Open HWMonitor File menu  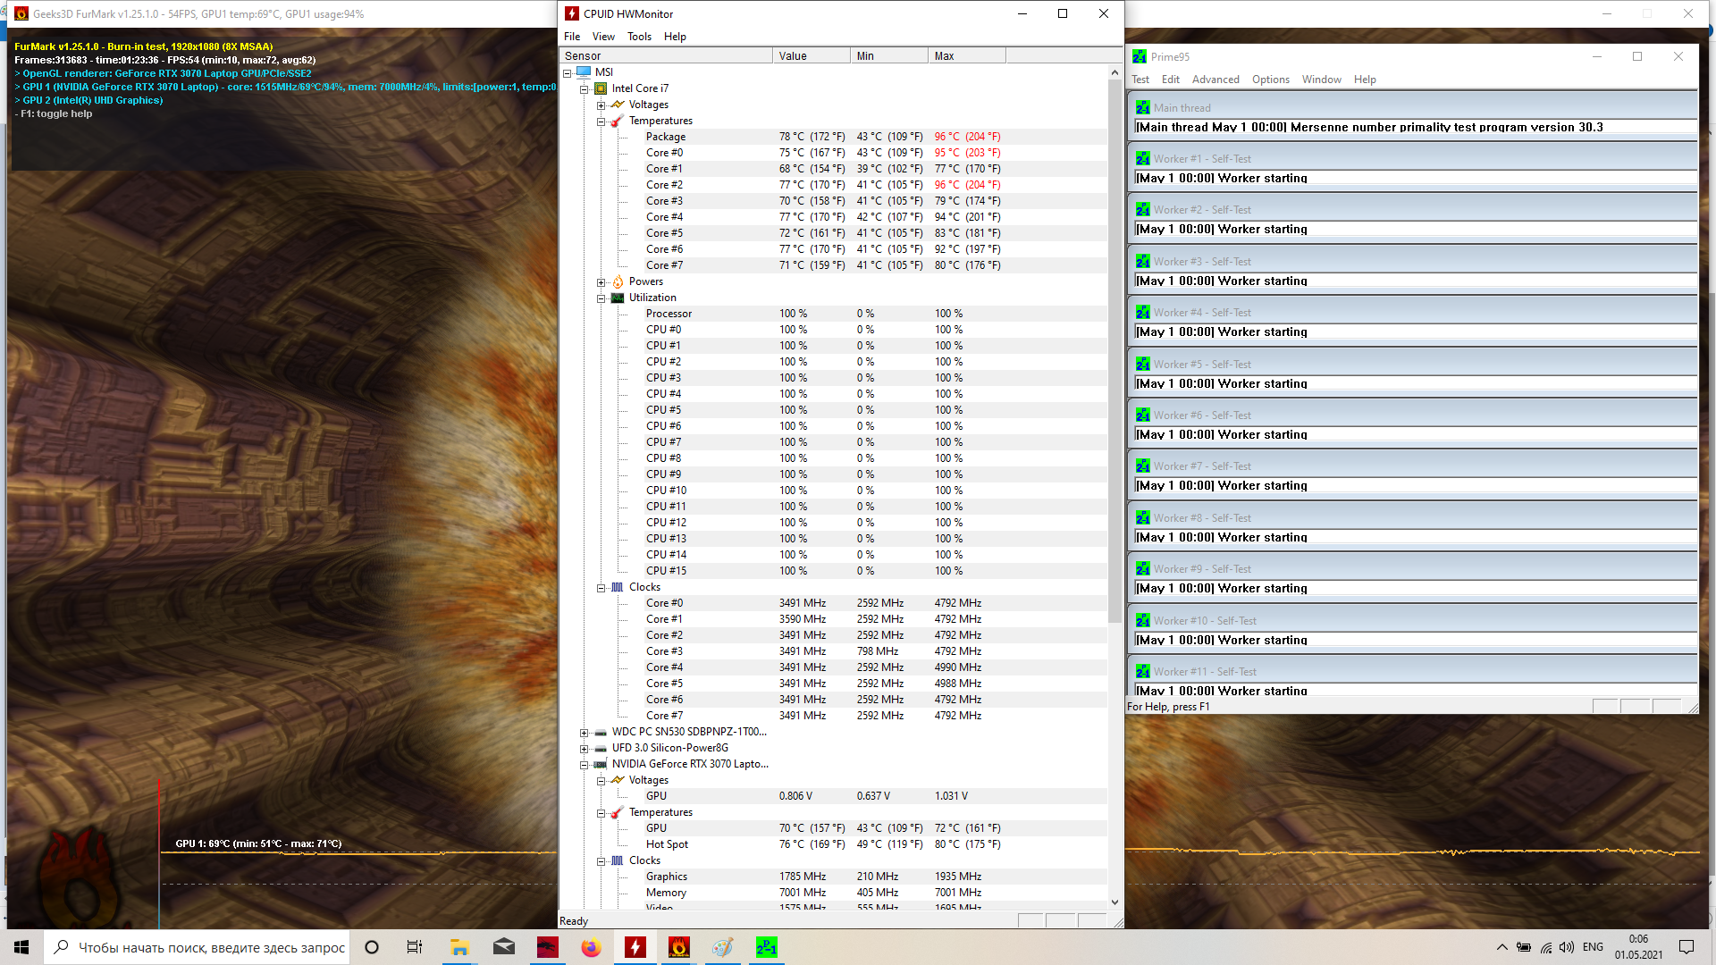click(x=572, y=37)
